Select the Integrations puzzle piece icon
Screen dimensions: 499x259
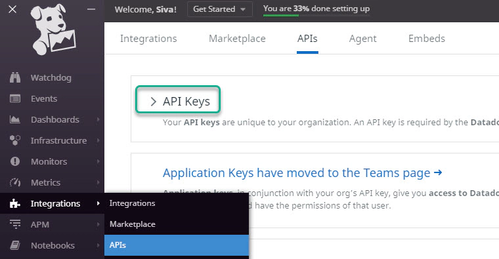[15, 203]
